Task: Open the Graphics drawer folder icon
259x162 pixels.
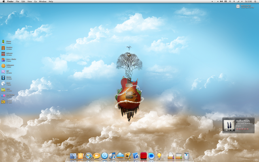Action: (3, 48)
